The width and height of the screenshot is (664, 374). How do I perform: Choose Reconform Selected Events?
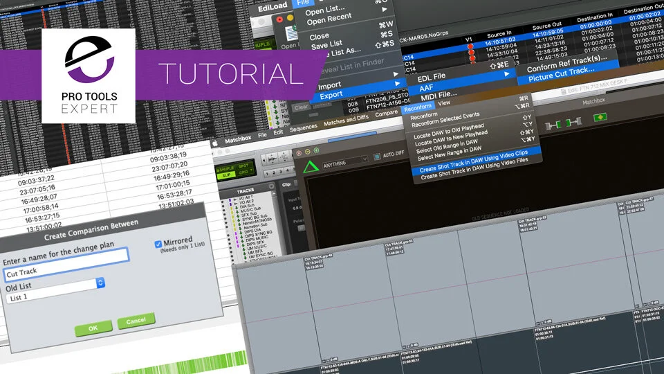click(x=445, y=120)
